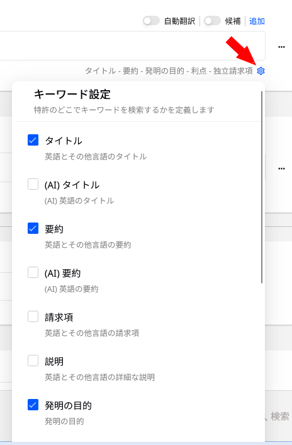Click the 追加 link

[x=257, y=21]
